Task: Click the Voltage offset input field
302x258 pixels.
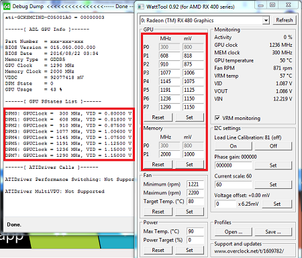Action: [225, 204]
